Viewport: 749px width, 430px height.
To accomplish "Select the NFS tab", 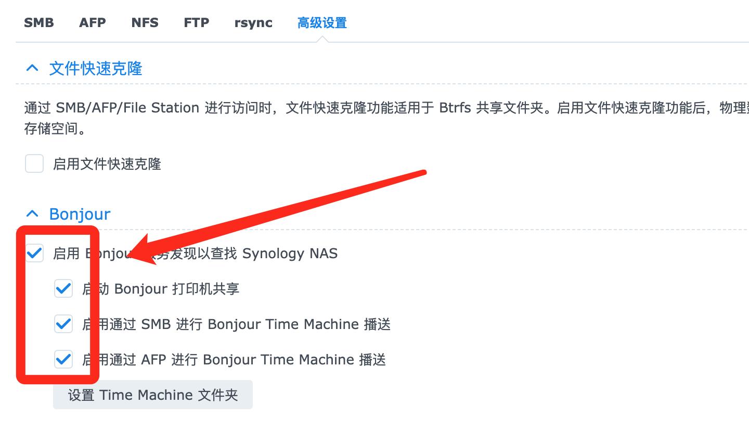I will 145,23.
